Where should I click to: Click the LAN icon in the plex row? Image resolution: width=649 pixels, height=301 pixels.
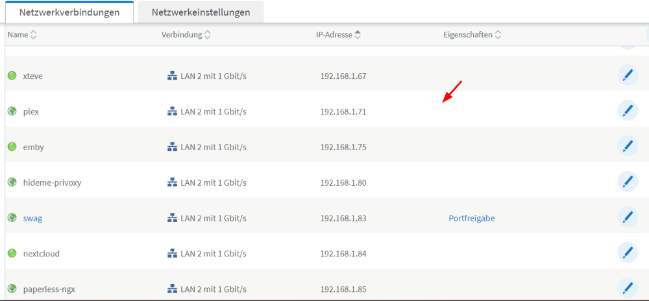coord(172,111)
